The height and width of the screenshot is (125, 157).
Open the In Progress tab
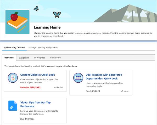coord(40,58)
